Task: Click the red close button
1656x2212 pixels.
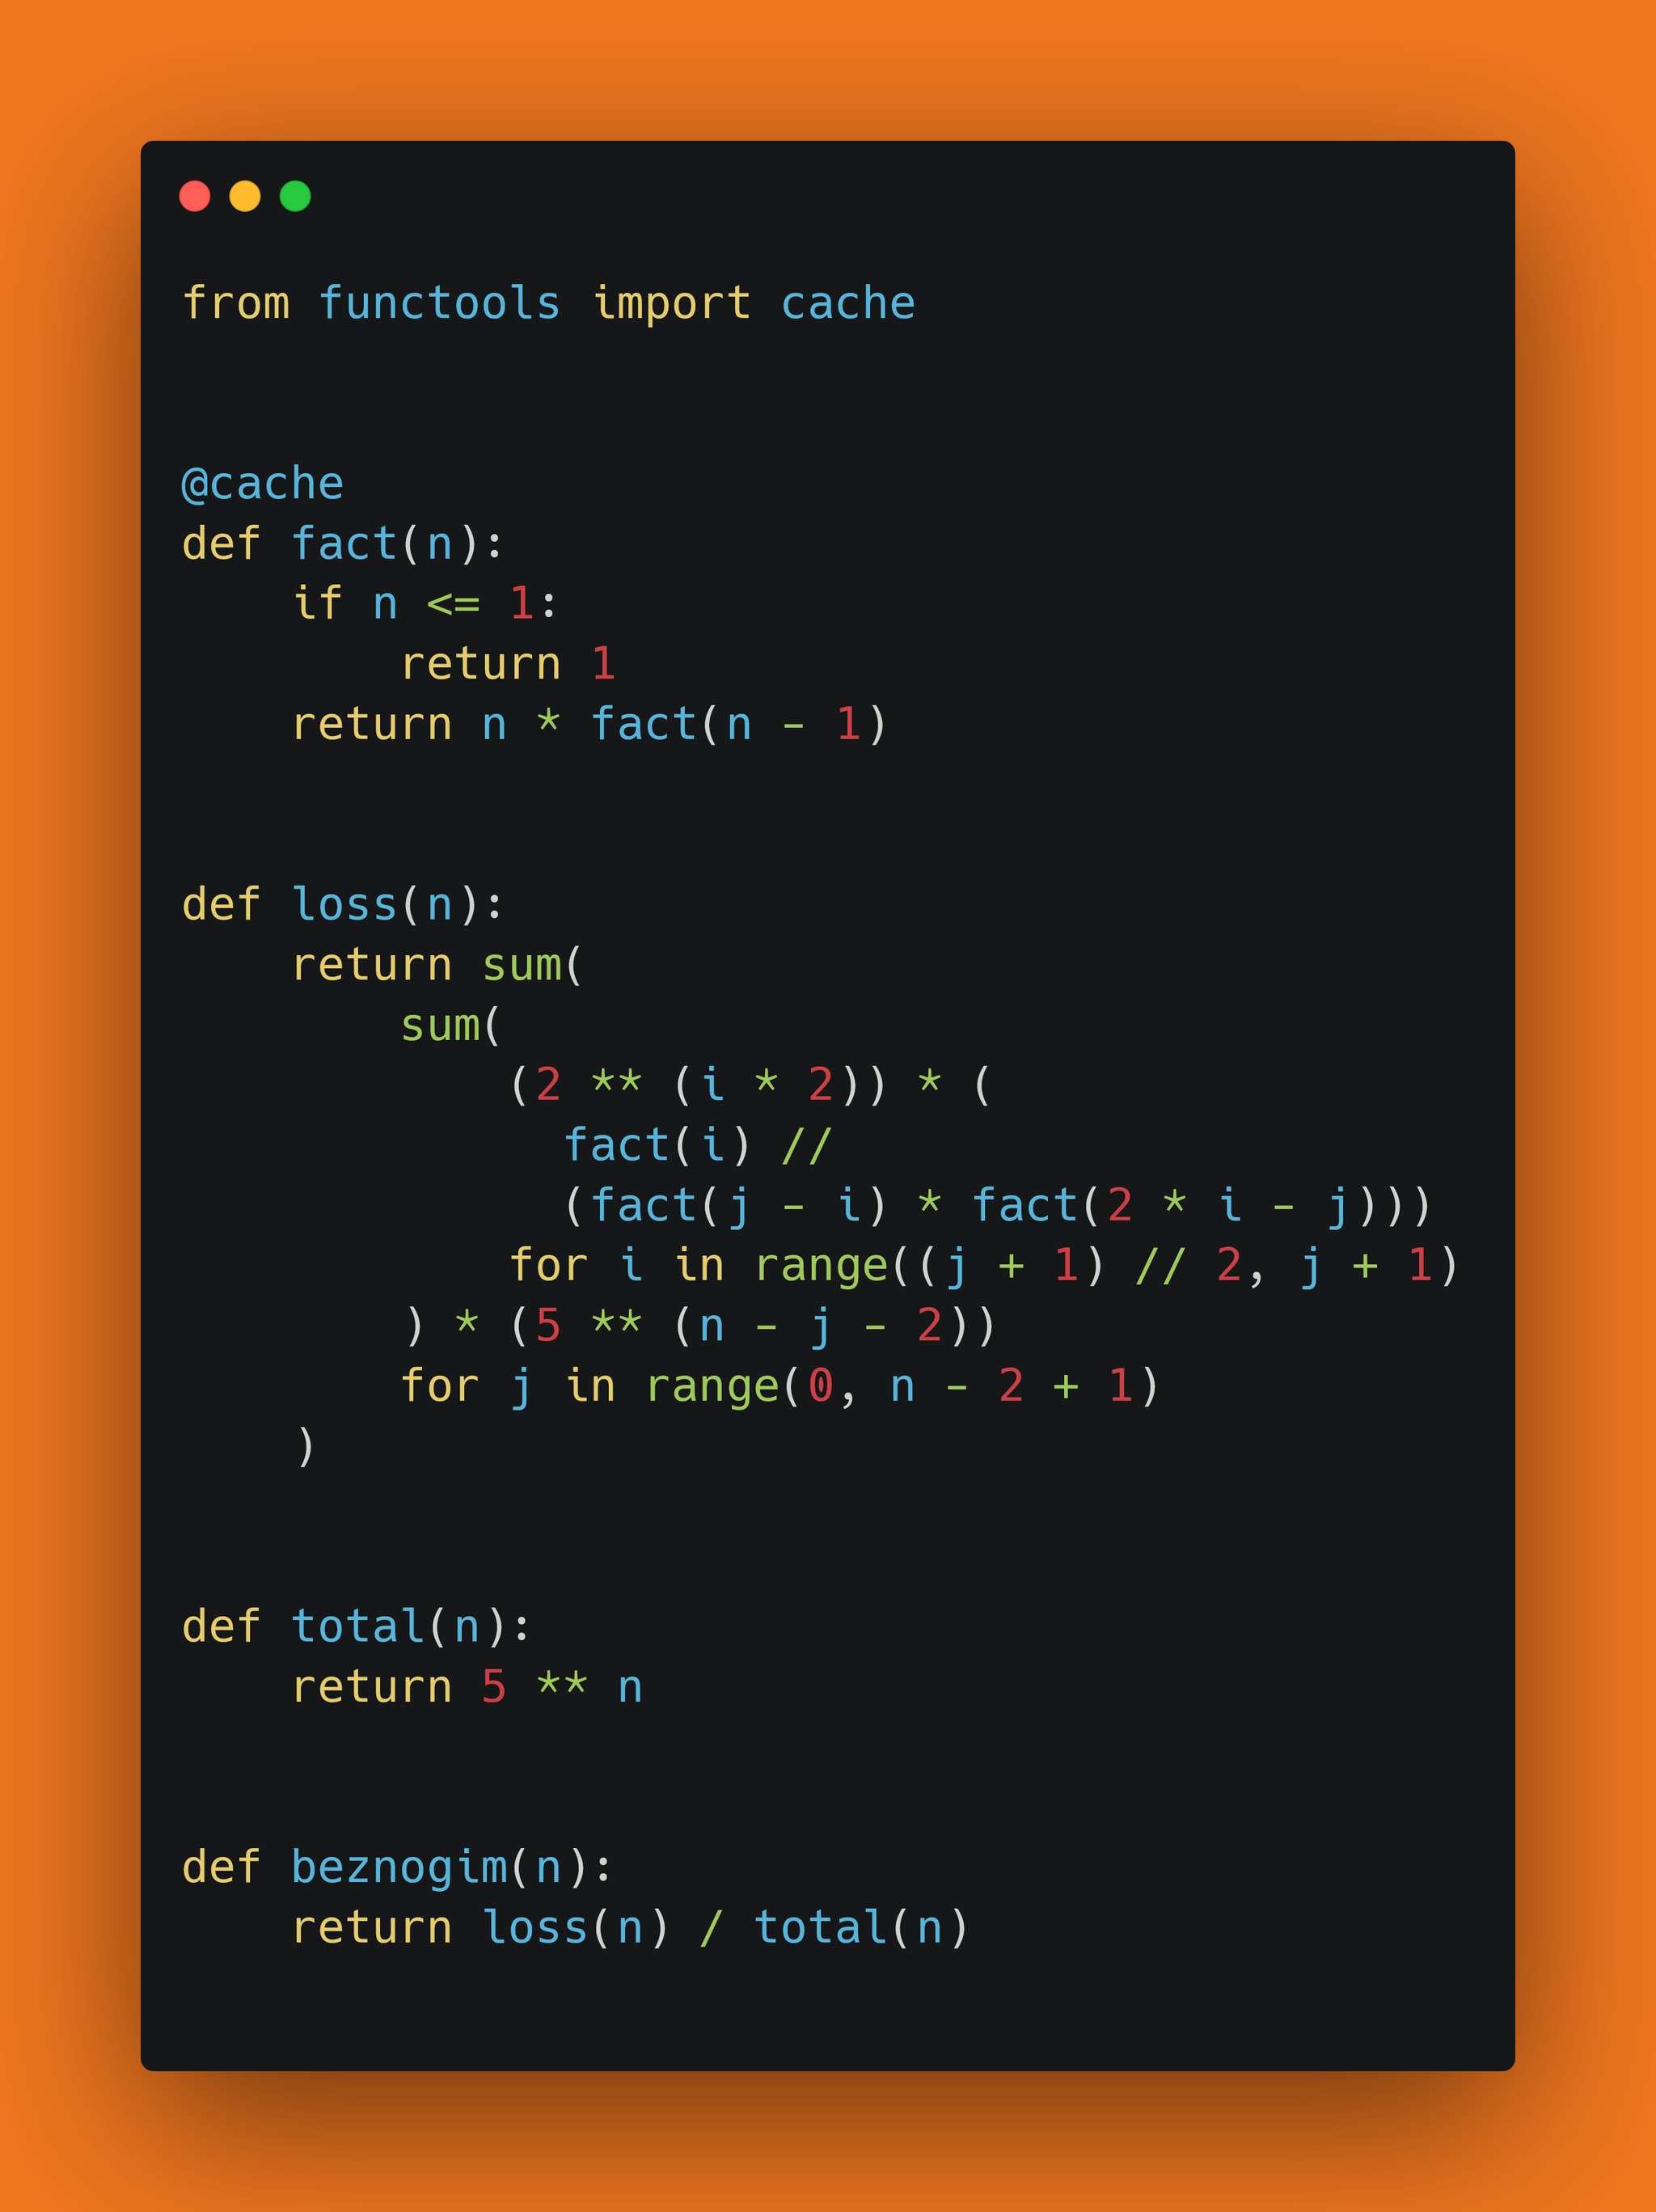Action: (196, 193)
